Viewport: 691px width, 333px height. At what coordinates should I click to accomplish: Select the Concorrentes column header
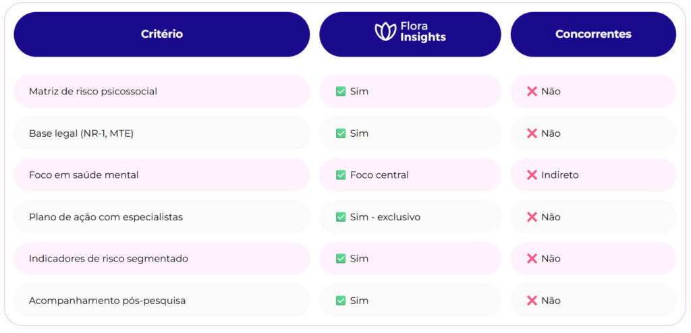(x=593, y=34)
